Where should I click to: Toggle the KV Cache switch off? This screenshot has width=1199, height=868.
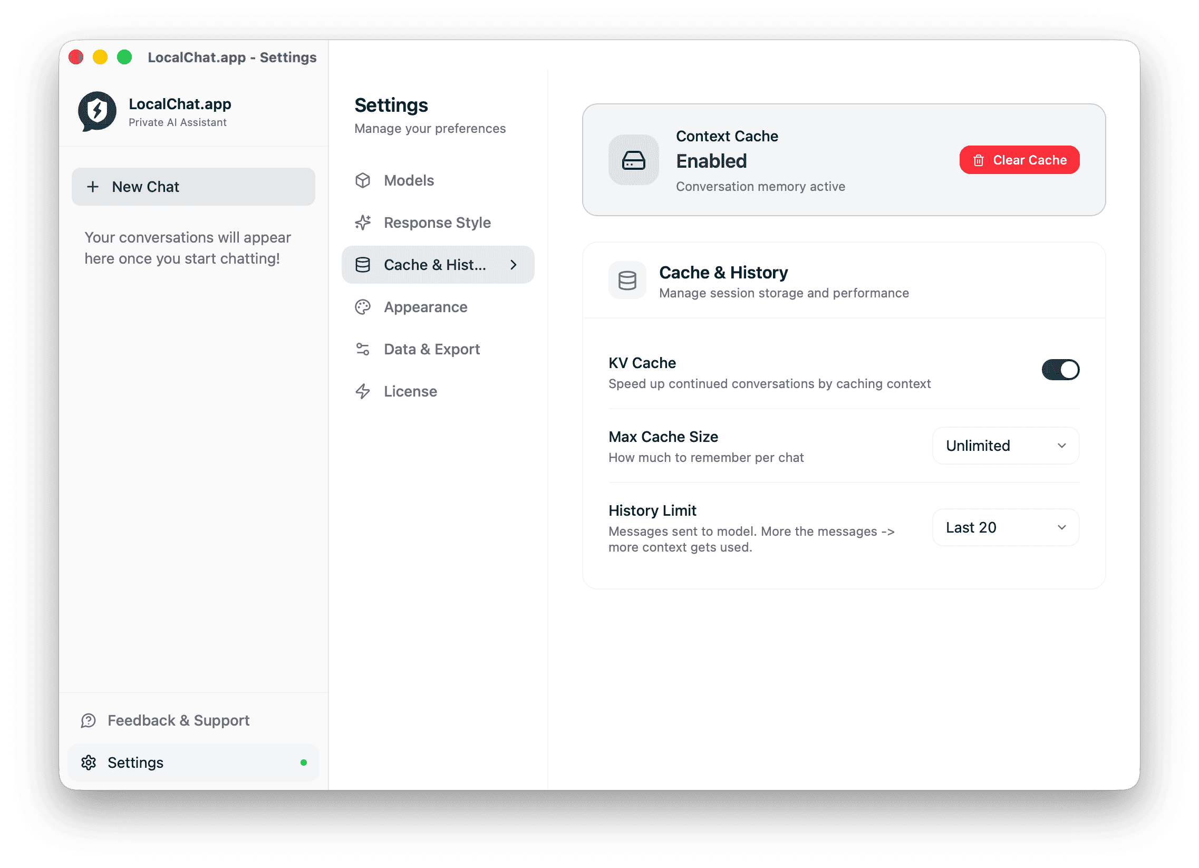1060,370
